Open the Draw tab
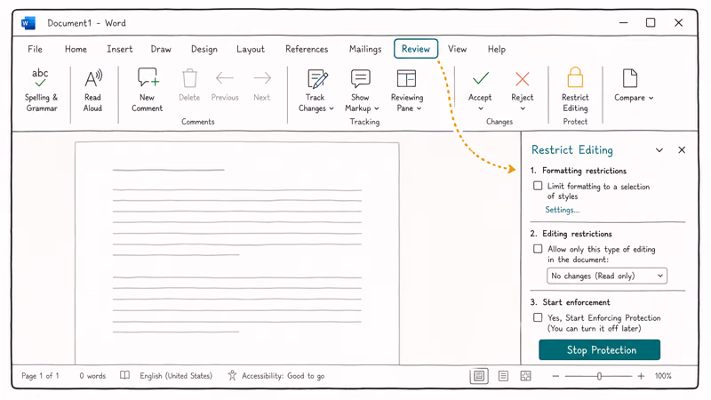Screen dimensions: 711x400 pos(161,49)
